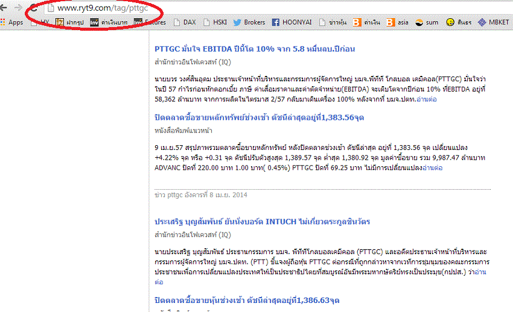Screen dimensions: 513x312
Task: Click the first สำนักข่าวอินโฟเควสท์ (IQ) source label
Action: pos(193,62)
